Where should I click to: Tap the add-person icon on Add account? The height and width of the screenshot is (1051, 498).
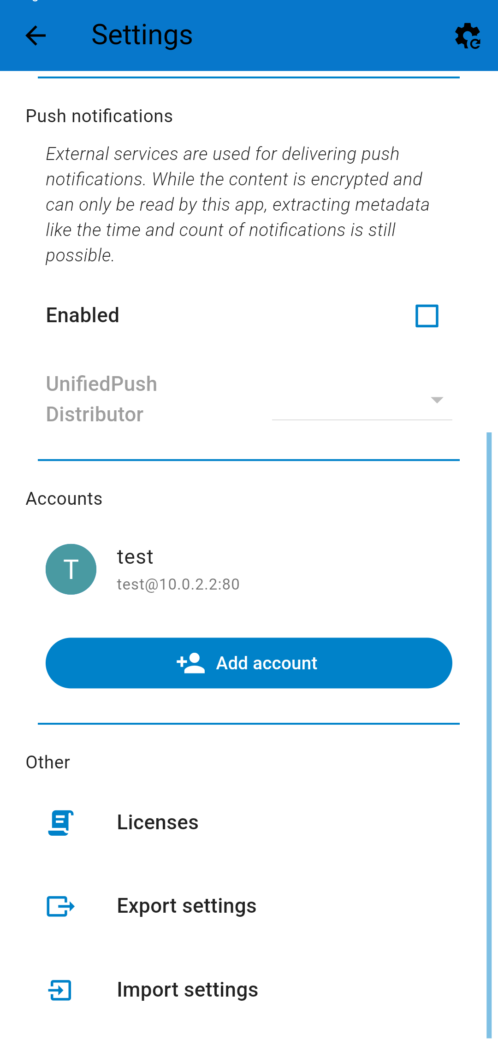pyautogui.click(x=190, y=663)
